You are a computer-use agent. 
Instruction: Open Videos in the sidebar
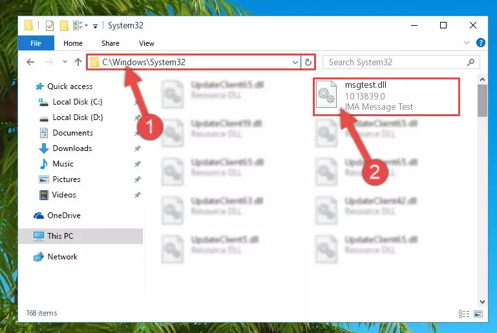pos(64,195)
